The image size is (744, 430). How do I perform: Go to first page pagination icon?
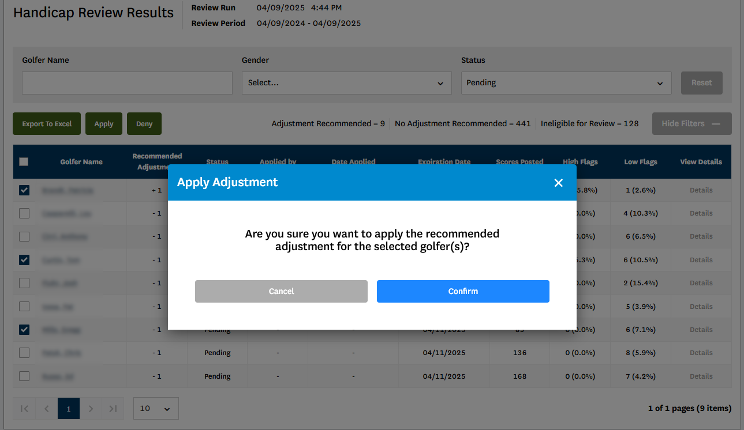tap(24, 408)
